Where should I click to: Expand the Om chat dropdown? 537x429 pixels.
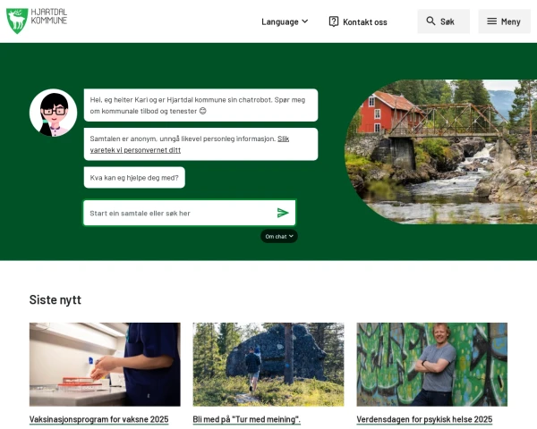coord(279,236)
